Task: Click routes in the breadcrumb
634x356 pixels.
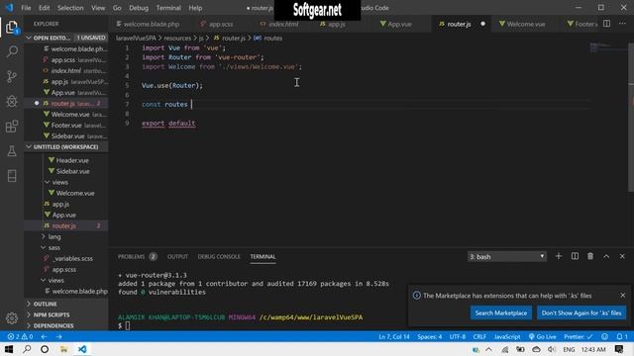Action: (x=273, y=38)
